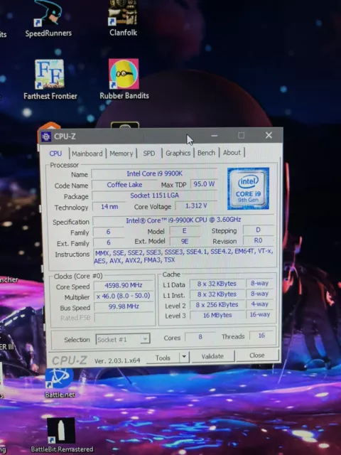This screenshot has width=341, height=455.
Task: Click the Validate button
Action: [x=212, y=356]
